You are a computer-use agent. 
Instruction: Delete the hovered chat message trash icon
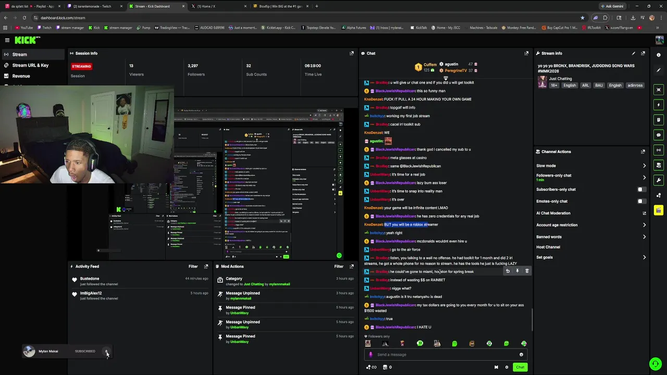527,271
